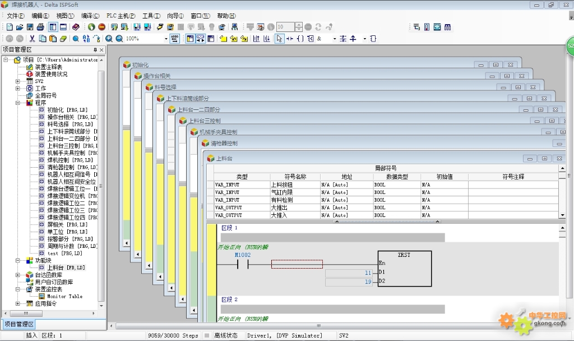
Task: Expand the 工作 tree node
Action: [x=17, y=88]
